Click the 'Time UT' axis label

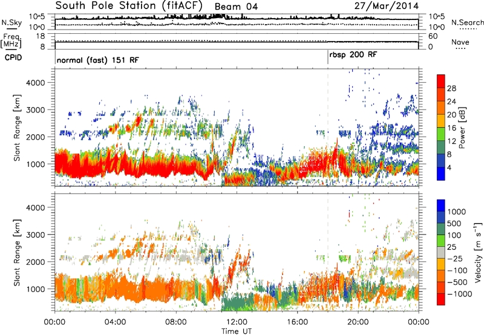[x=237, y=331]
